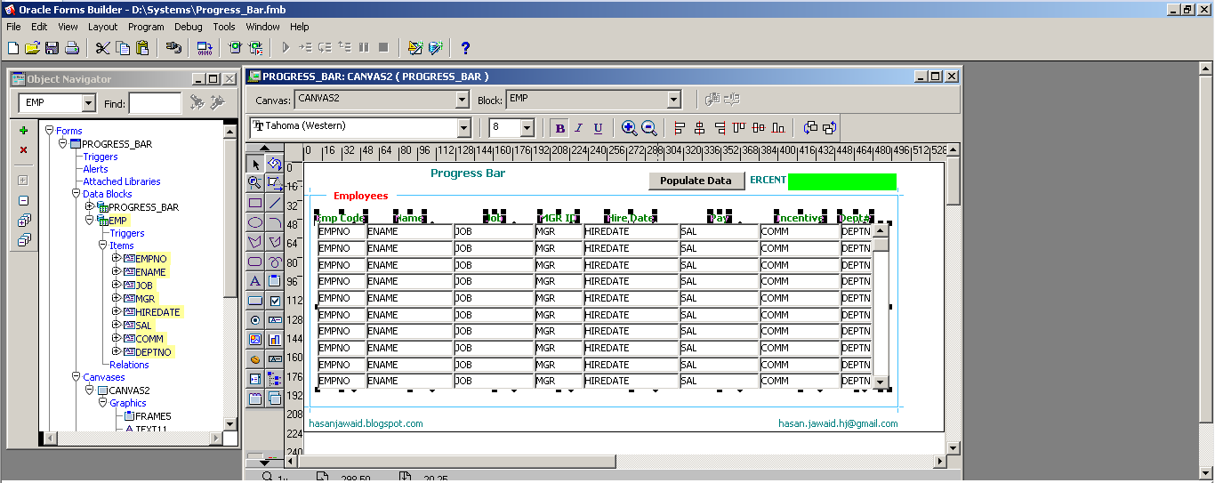The height and width of the screenshot is (483, 1215).
Task: Select the Chart Item tool
Action: pyautogui.click(x=275, y=340)
